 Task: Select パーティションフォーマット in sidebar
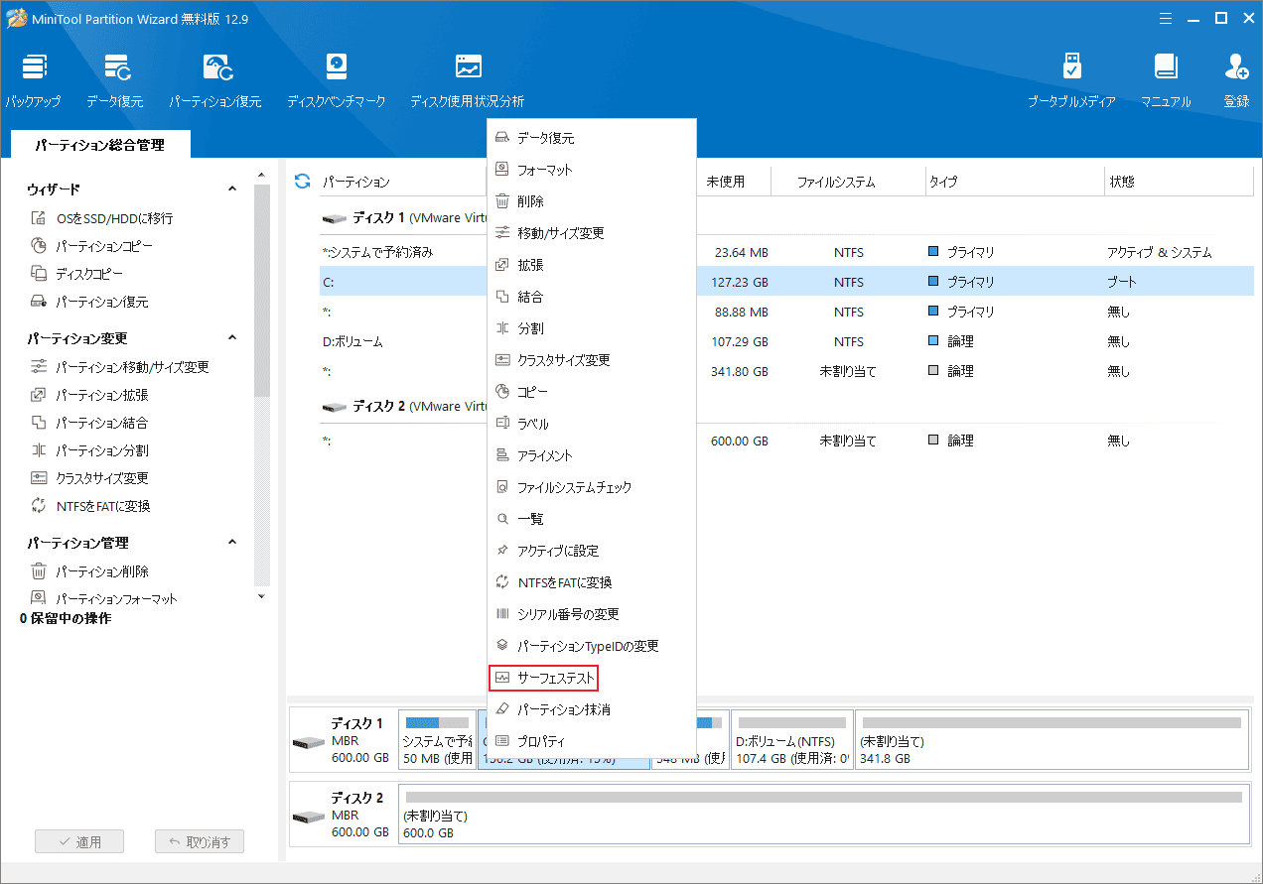click(104, 599)
